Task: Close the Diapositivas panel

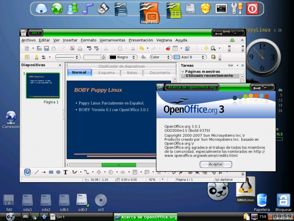Action: tap(60, 65)
